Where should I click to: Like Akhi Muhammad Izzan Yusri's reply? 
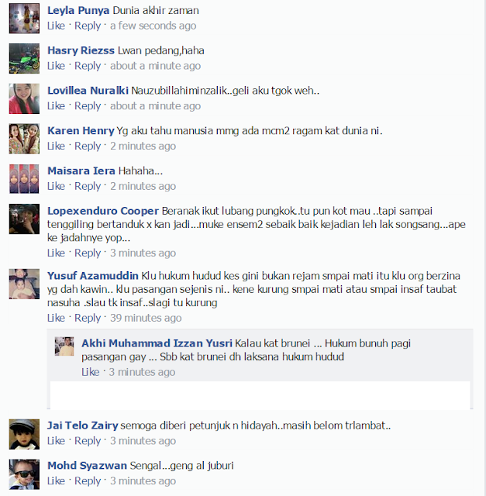tap(90, 372)
